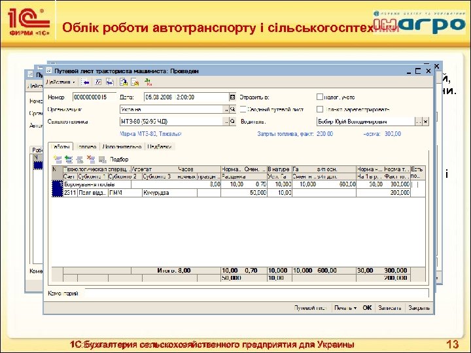Screen dimensions: 471x353
Task: Click the document icon in title bar
Action: (x=49, y=71)
